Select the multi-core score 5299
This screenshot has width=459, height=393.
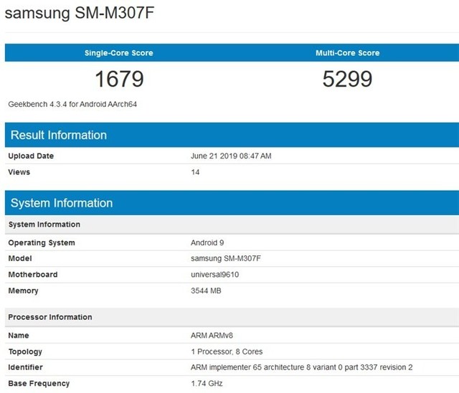click(347, 78)
